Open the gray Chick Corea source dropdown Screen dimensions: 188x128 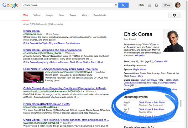tap(53, 34)
